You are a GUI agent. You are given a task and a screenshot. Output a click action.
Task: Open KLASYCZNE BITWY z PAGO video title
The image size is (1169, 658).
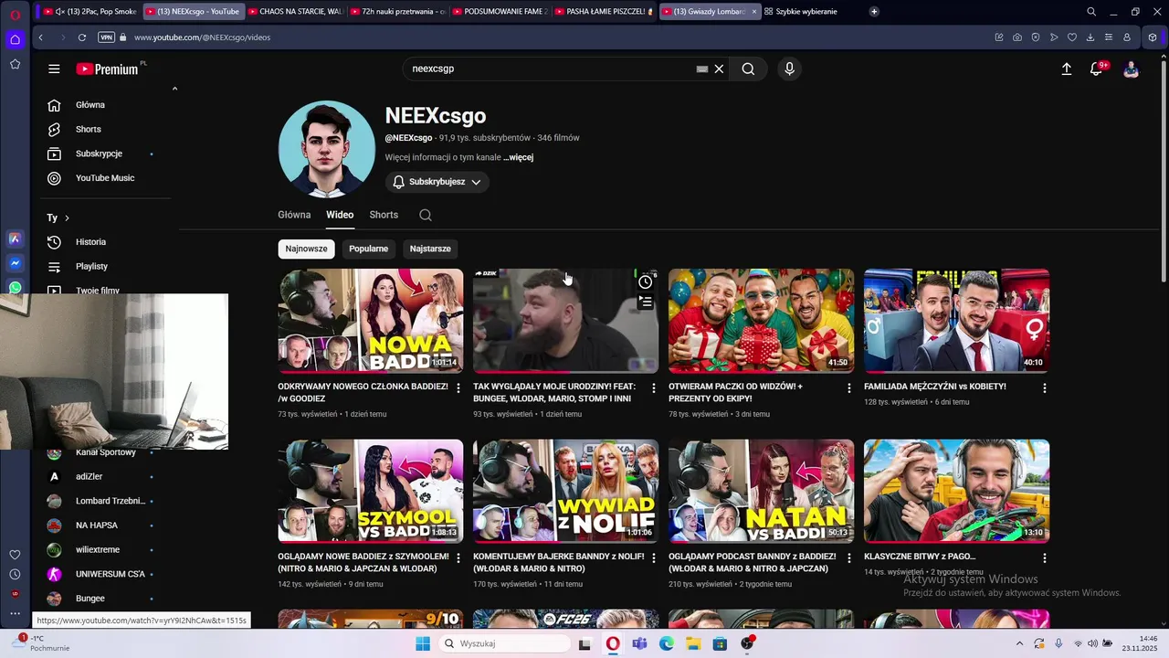pos(920,556)
